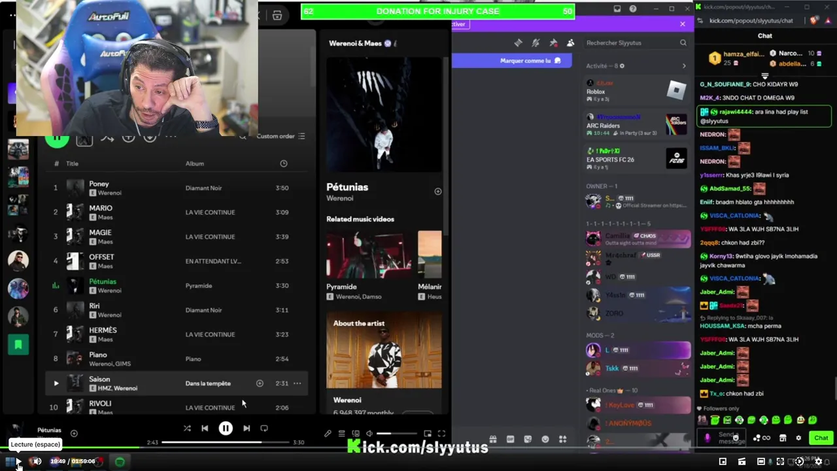The image size is (837, 471).
Task: Open the Custom order sort dropdown
Action: [x=281, y=136]
